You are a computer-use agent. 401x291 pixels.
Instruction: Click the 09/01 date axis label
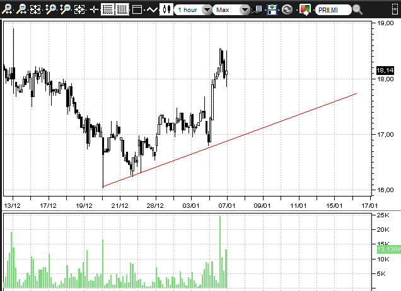pos(262,205)
